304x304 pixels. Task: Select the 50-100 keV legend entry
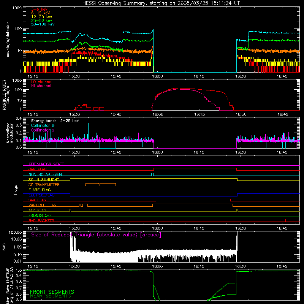point(43,24)
